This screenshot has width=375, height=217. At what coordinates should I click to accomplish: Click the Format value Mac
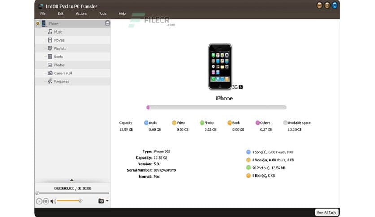pyautogui.click(x=157, y=176)
